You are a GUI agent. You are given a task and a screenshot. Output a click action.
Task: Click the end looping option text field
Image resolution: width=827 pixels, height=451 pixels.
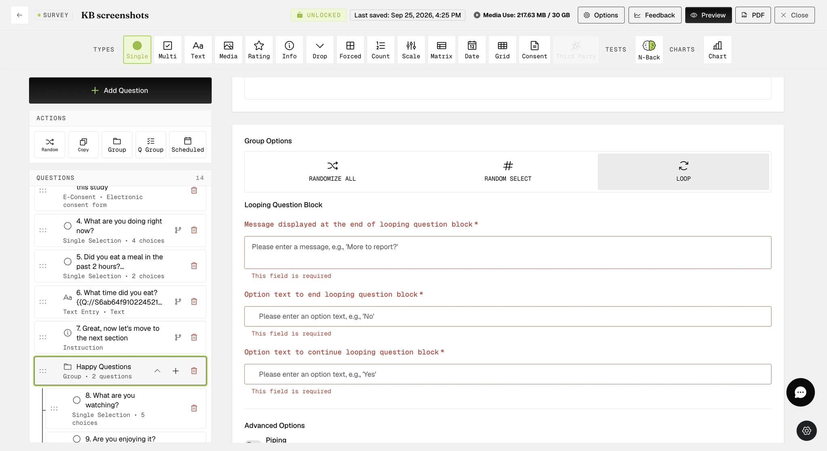pyautogui.click(x=508, y=317)
